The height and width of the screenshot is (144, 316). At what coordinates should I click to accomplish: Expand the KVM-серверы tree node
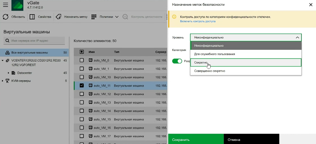3,81
